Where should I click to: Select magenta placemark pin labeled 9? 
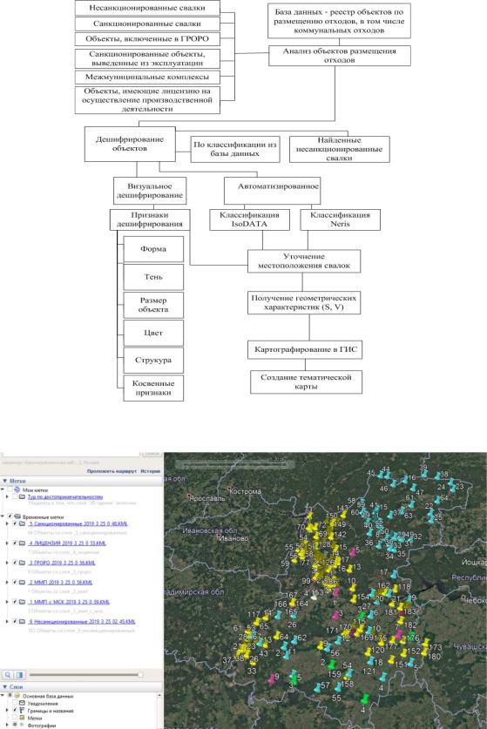tap(271, 678)
